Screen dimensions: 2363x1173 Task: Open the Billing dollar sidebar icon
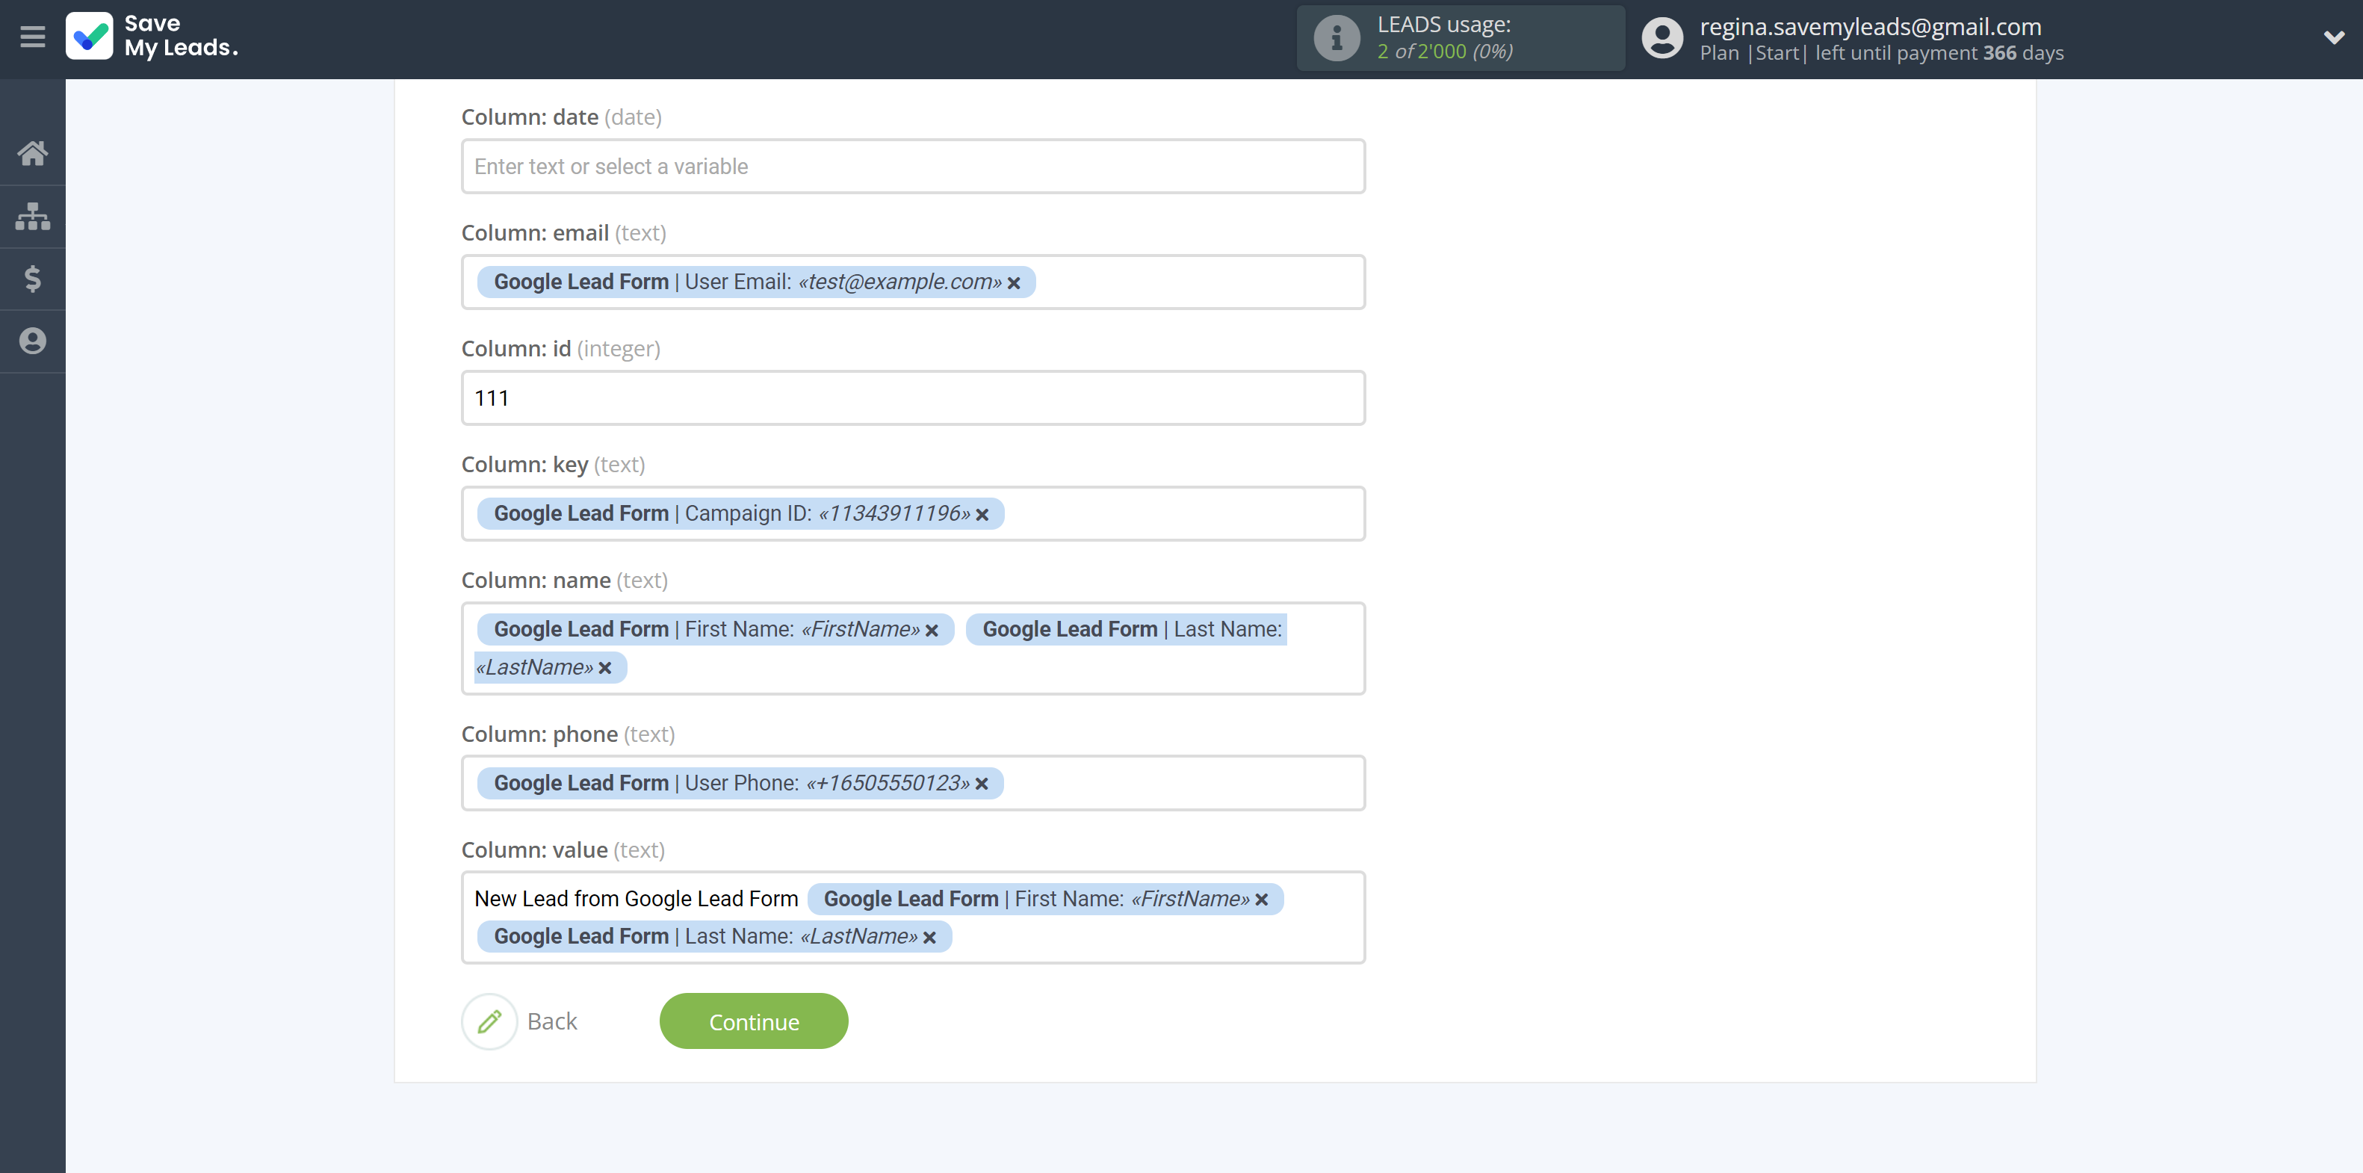tap(32, 279)
